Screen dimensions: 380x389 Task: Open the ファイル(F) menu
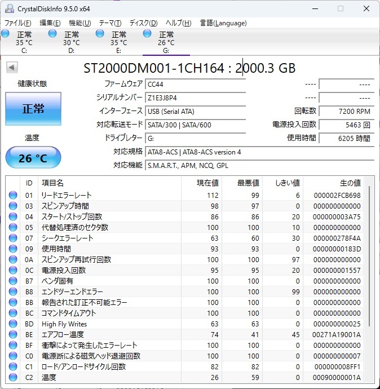pos(18,23)
